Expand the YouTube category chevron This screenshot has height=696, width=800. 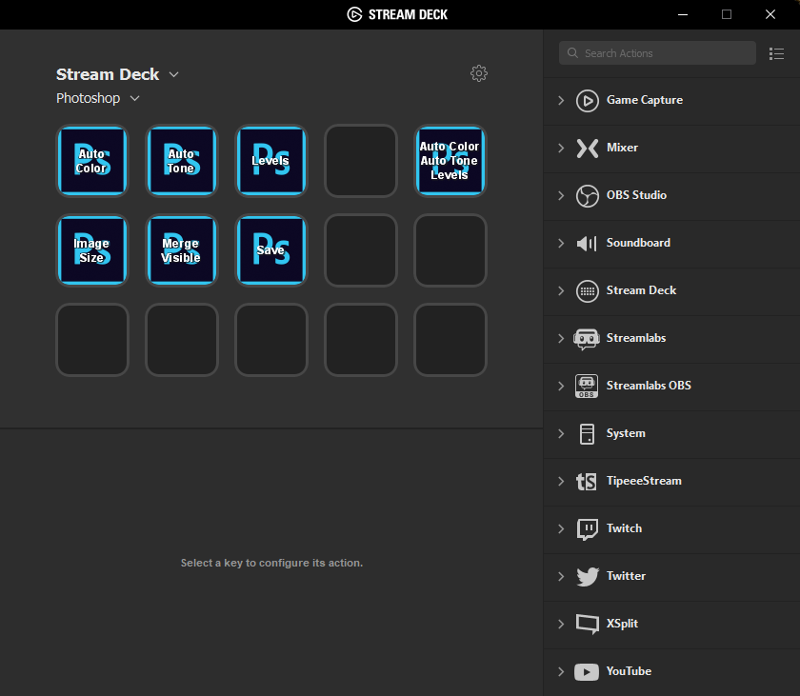[x=561, y=671]
